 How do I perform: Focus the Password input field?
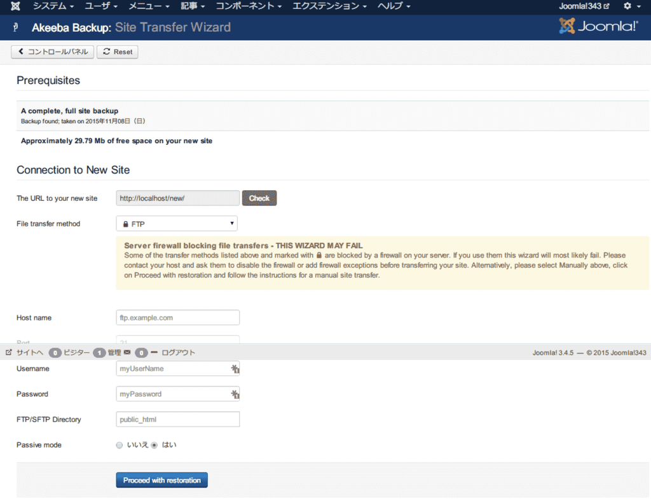point(178,394)
